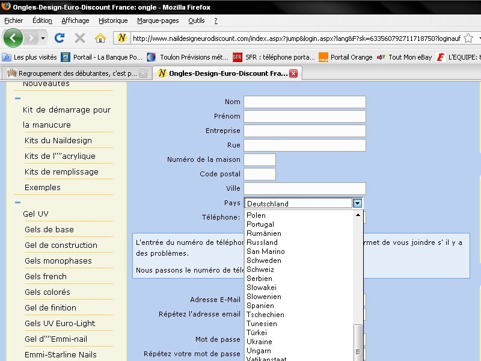Image resolution: width=481 pixels, height=361 pixels.
Task: Collapse the Pays dropdown using its arrow
Action: tap(358, 203)
